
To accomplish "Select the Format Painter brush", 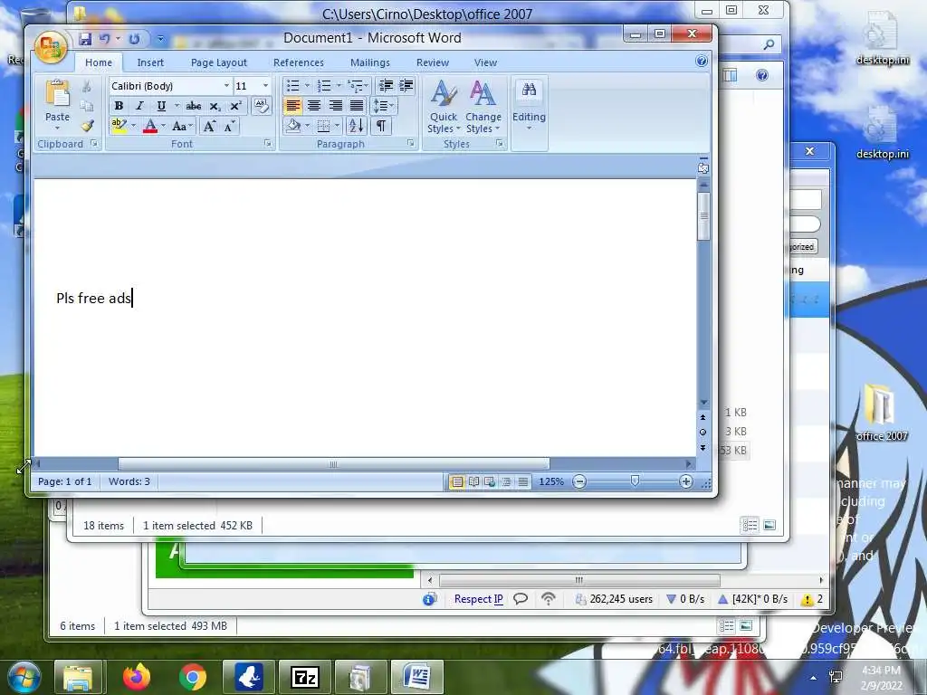I will click(88, 125).
